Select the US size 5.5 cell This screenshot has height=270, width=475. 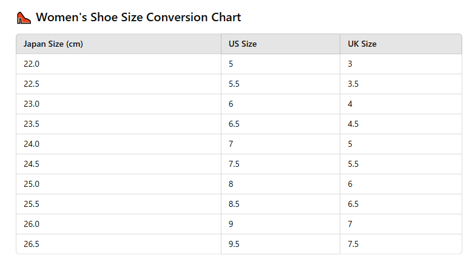coord(234,84)
